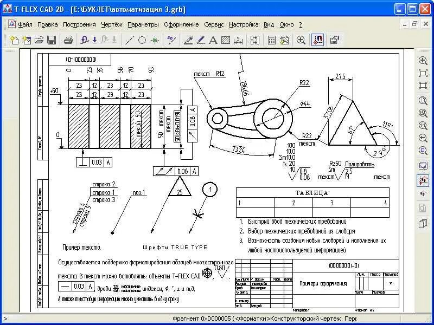
Task: Select the green Node construction tool
Action: click(x=155, y=40)
